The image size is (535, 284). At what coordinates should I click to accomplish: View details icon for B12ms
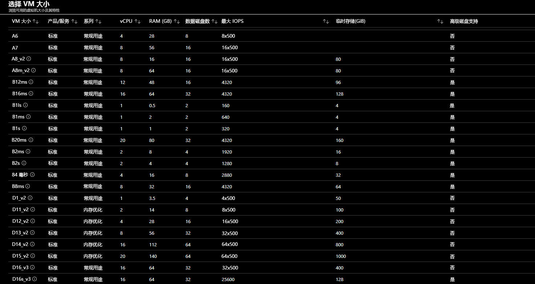tap(31, 82)
